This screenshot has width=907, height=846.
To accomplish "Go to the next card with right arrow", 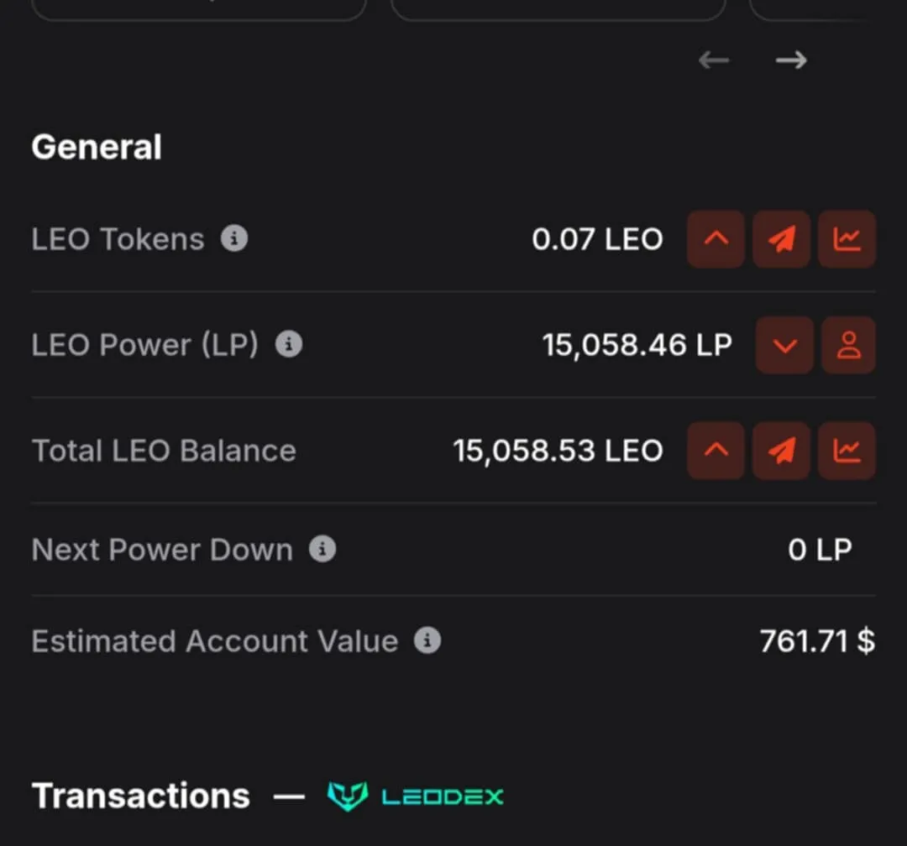I will pyautogui.click(x=791, y=60).
